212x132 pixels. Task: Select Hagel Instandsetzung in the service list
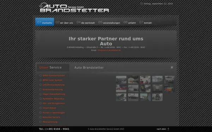(54, 94)
